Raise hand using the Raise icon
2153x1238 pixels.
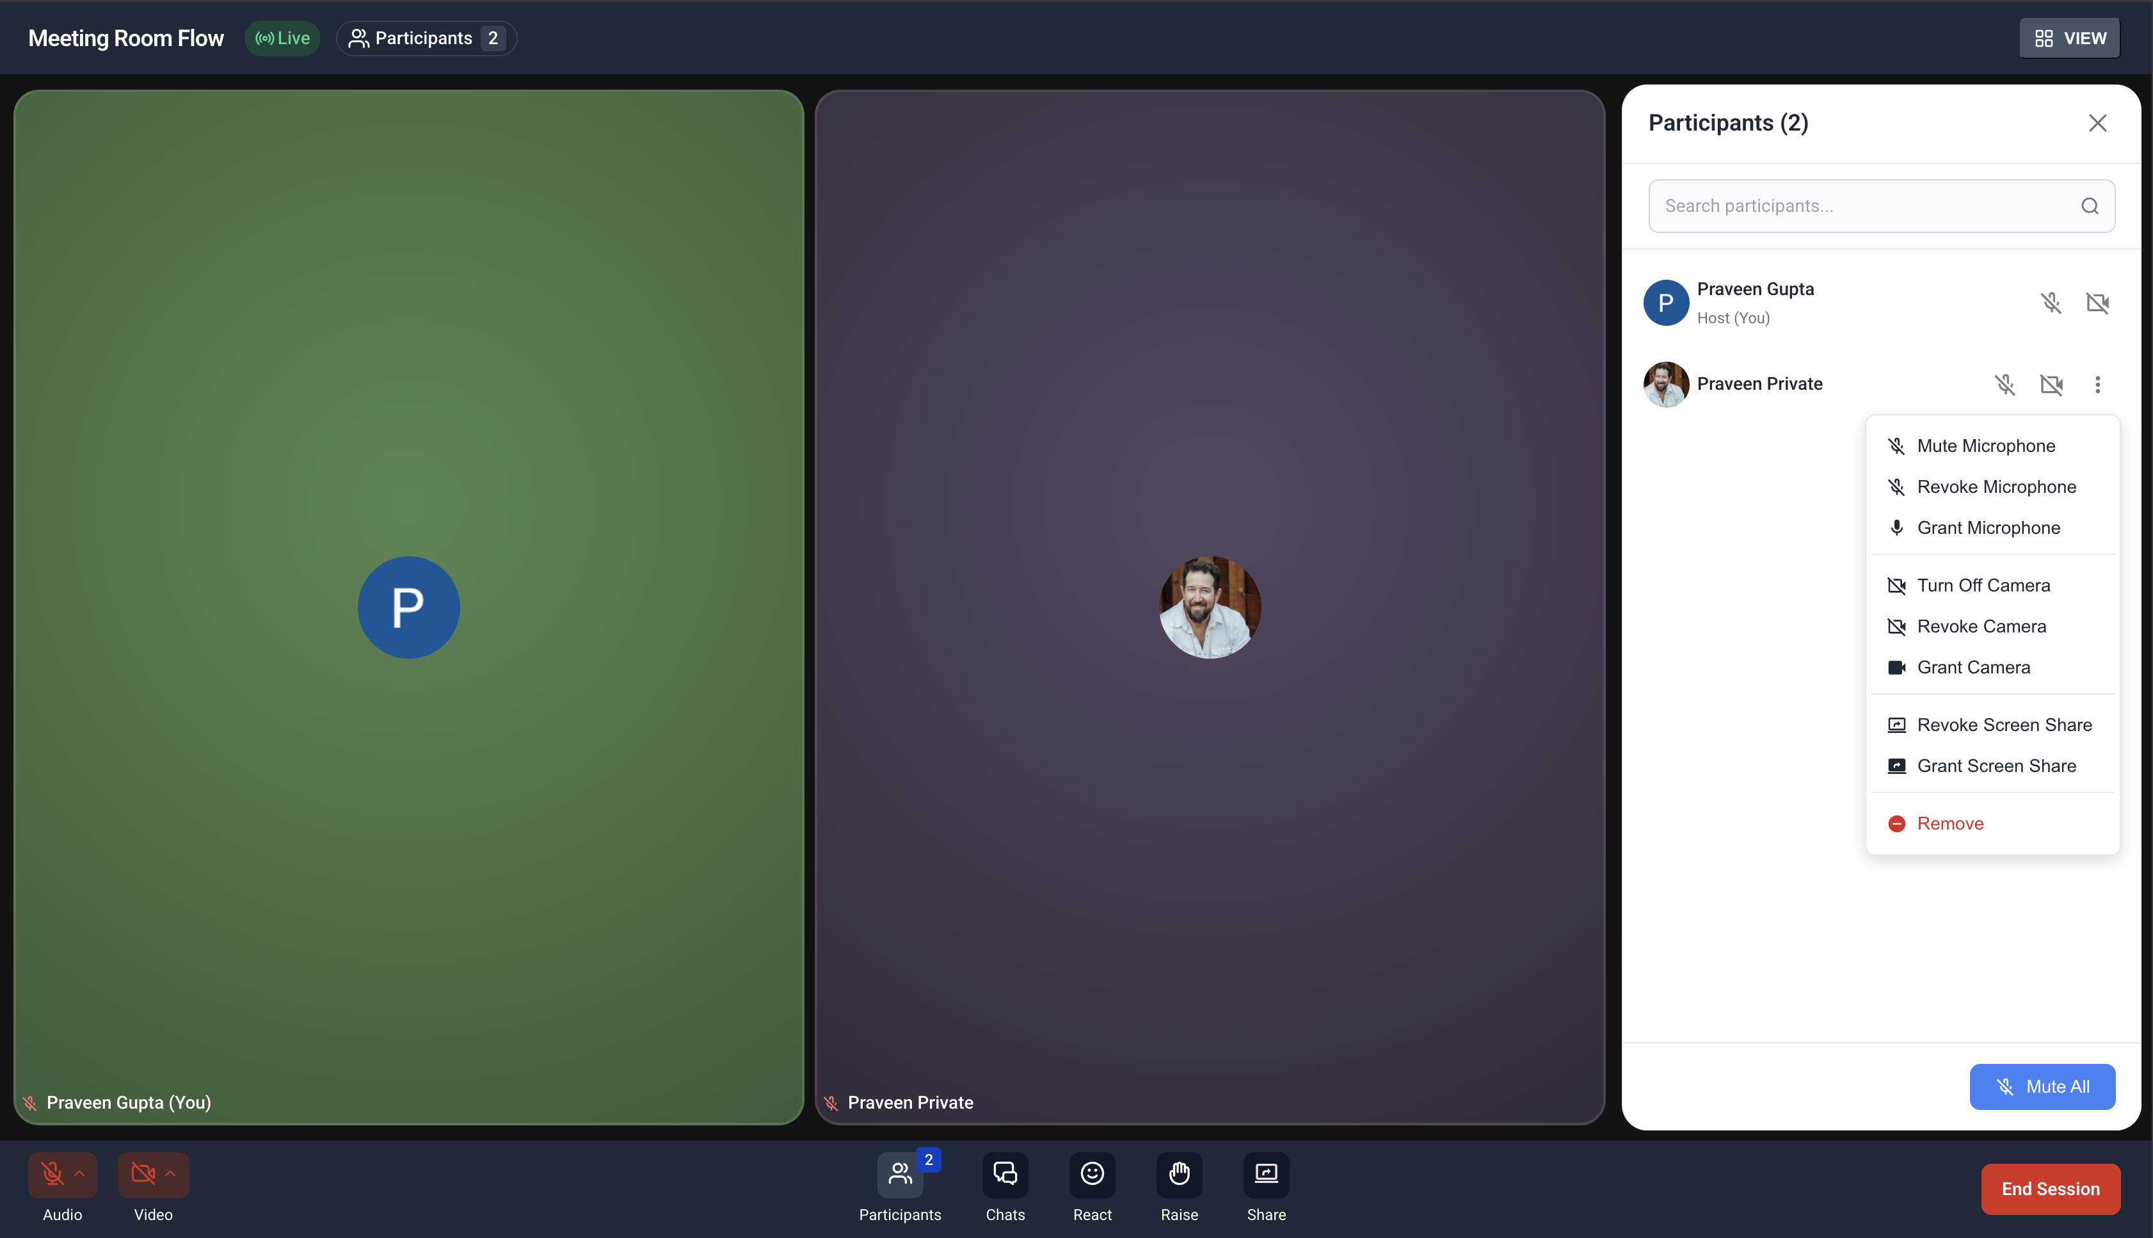[1179, 1174]
